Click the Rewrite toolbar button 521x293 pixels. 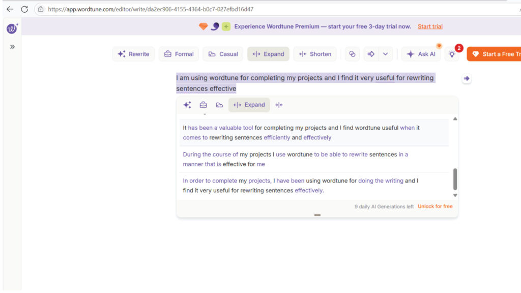[x=133, y=54]
